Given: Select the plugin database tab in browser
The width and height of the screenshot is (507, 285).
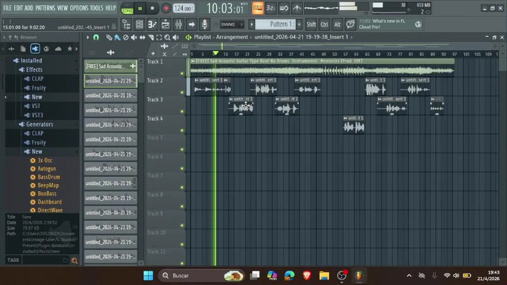Looking at the screenshot, I should coord(35,49).
